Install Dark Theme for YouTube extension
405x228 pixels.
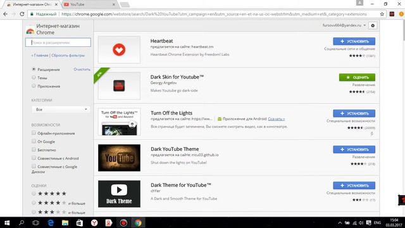point(354,186)
